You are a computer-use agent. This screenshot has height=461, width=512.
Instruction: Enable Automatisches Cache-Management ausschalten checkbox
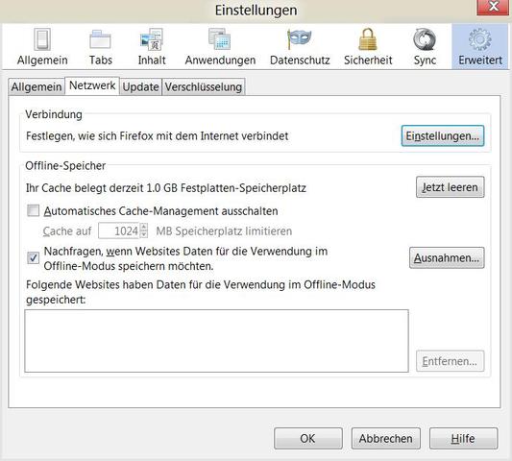point(33,211)
